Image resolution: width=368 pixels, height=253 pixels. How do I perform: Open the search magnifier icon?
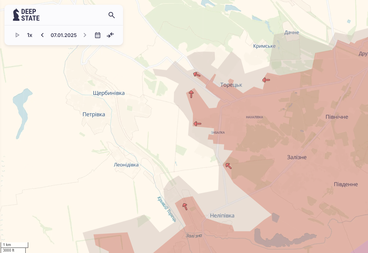click(112, 15)
